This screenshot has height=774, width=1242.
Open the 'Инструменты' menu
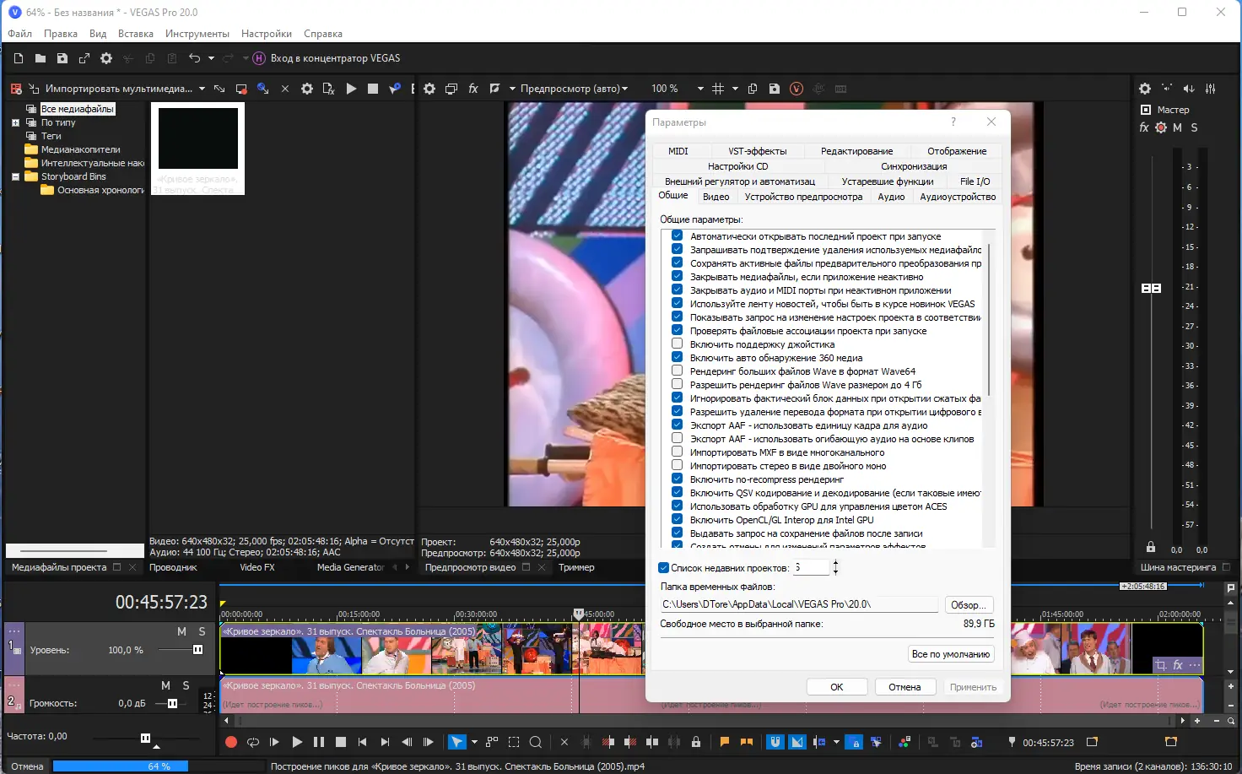point(197,34)
